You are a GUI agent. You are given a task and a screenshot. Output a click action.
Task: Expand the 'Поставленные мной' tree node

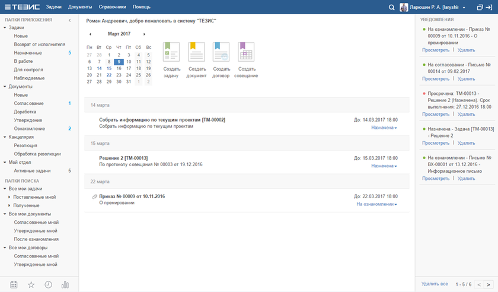[x=9, y=196]
